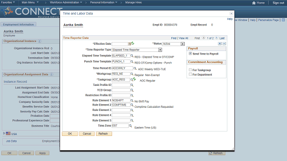Click OK in Time and Labor dialog
This screenshot has height=161, width=287.
coord(70,134)
